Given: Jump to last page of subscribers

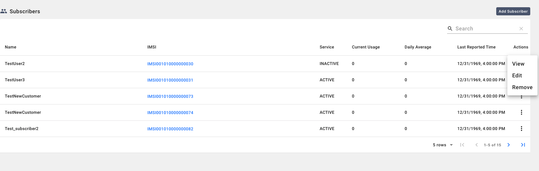Looking at the screenshot, I should click(x=523, y=145).
